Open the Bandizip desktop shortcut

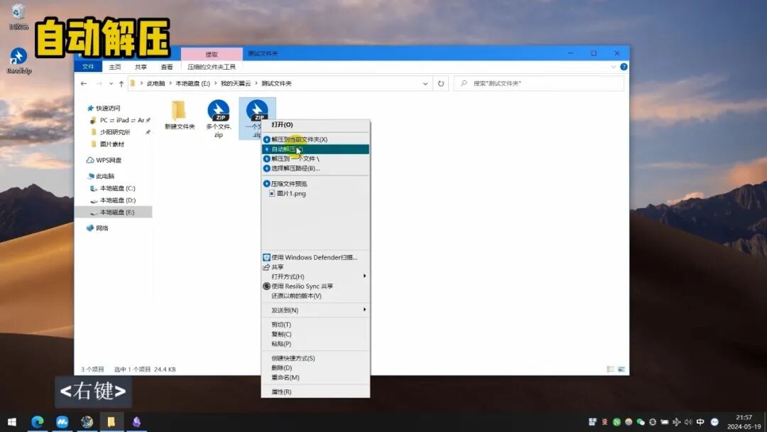(18, 58)
